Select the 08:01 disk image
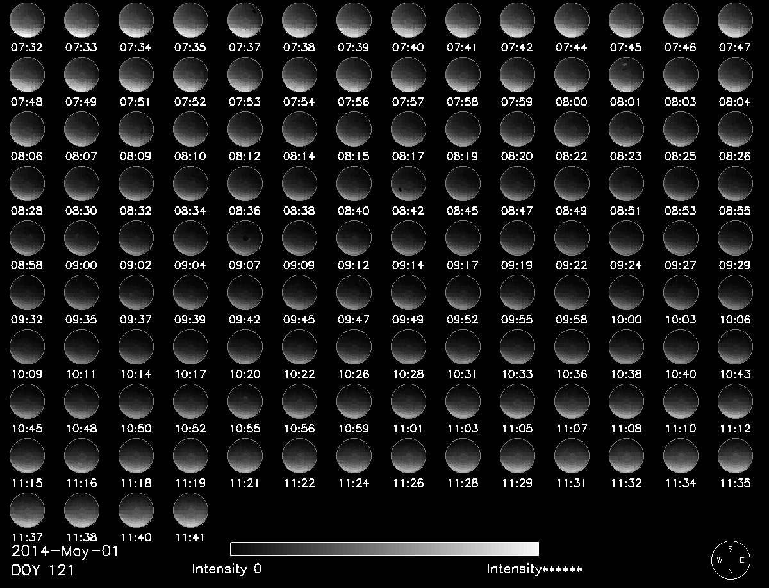The image size is (769, 588). pyautogui.click(x=626, y=75)
